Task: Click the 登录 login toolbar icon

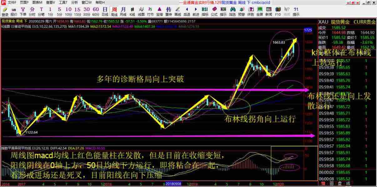Action: pyautogui.click(x=5, y=12)
